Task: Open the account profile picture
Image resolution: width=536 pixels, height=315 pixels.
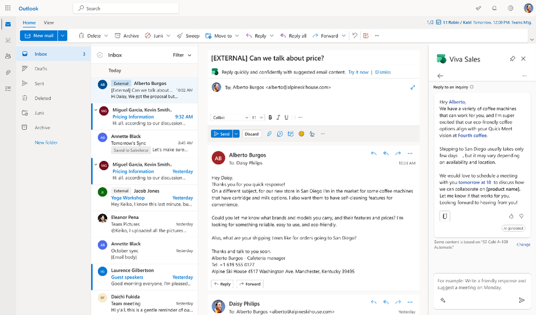Action: tap(528, 8)
